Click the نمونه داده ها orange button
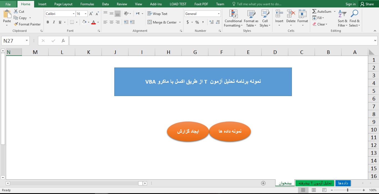379x194 pixels. point(230,131)
